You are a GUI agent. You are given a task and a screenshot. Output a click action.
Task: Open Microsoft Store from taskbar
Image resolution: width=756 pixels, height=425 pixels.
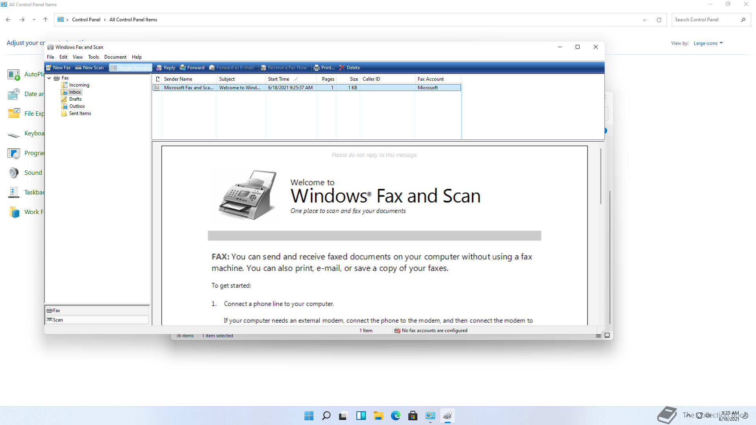point(413,416)
